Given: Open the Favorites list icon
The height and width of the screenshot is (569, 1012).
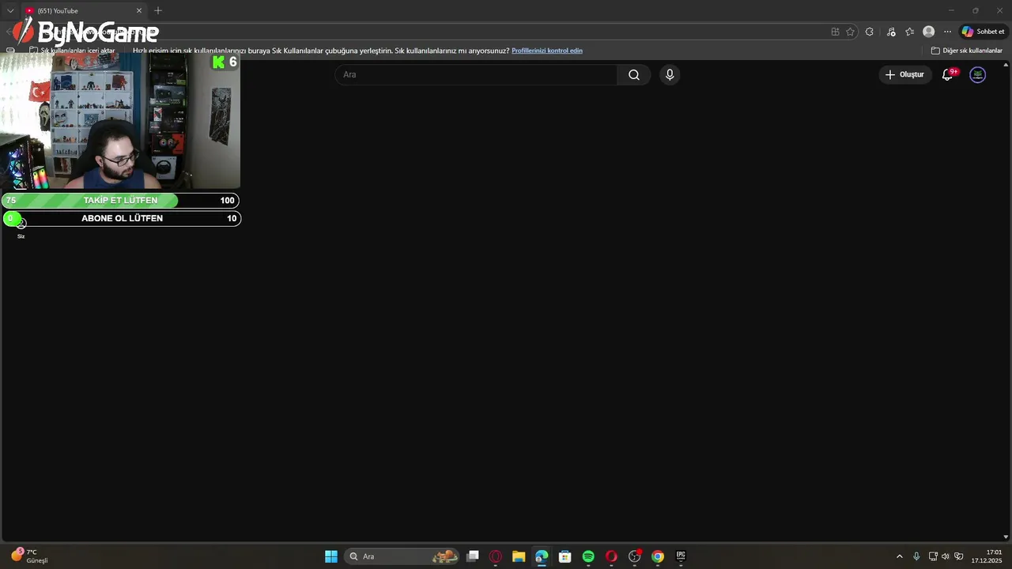Looking at the screenshot, I should [x=910, y=32].
